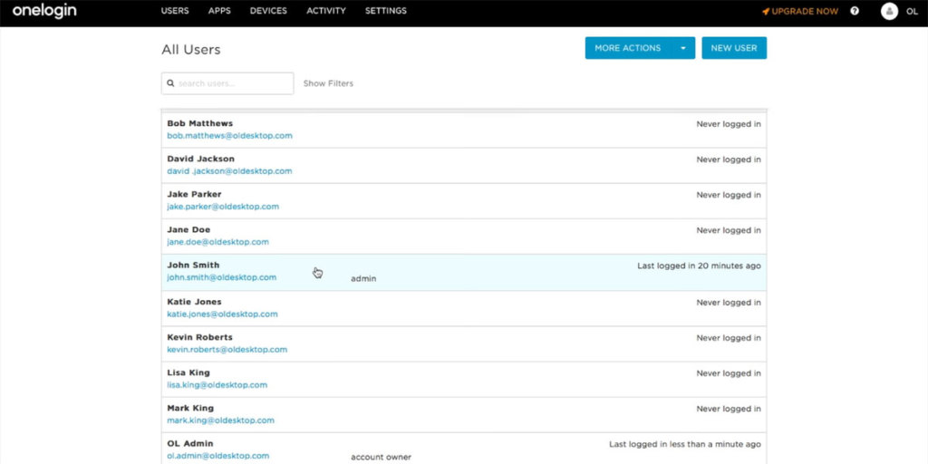928x464 pixels.
Task: Click the rocket icon beside Upgrade Now
Action: (x=765, y=12)
